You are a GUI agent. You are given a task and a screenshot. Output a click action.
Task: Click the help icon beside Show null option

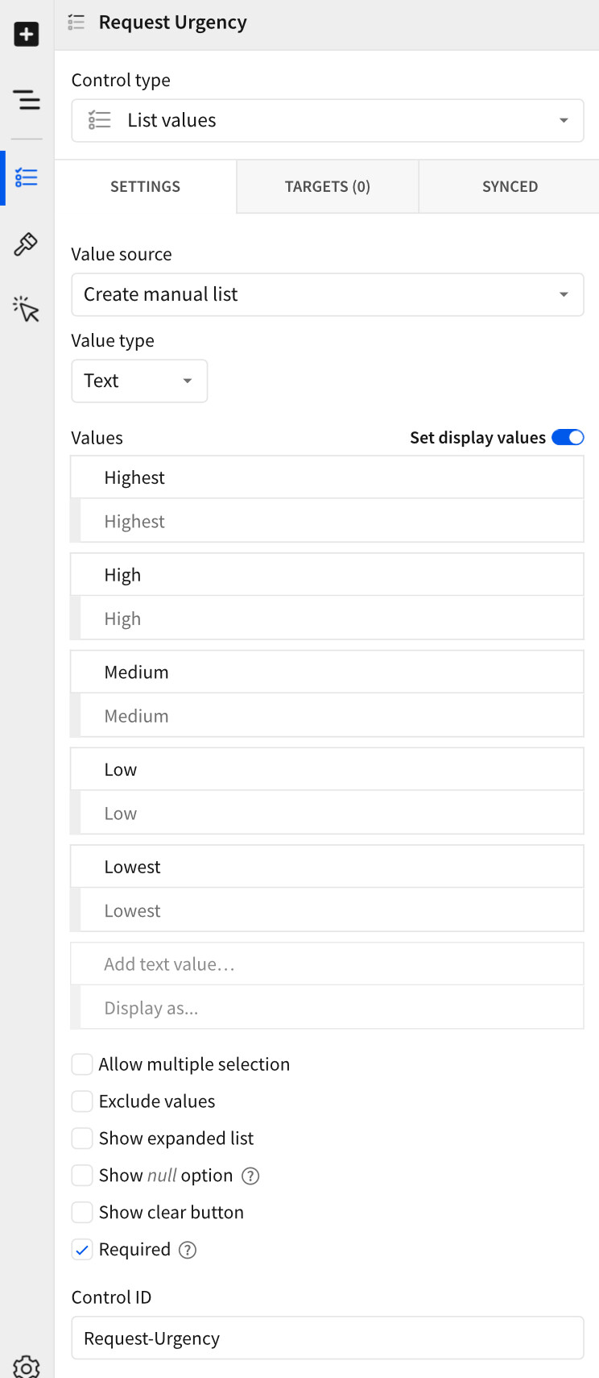tap(250, 1176)
